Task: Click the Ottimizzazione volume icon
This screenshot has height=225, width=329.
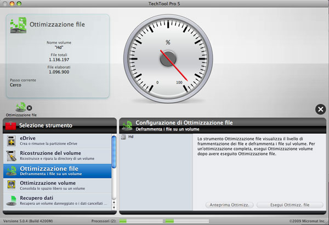Action: click(12, 185)
